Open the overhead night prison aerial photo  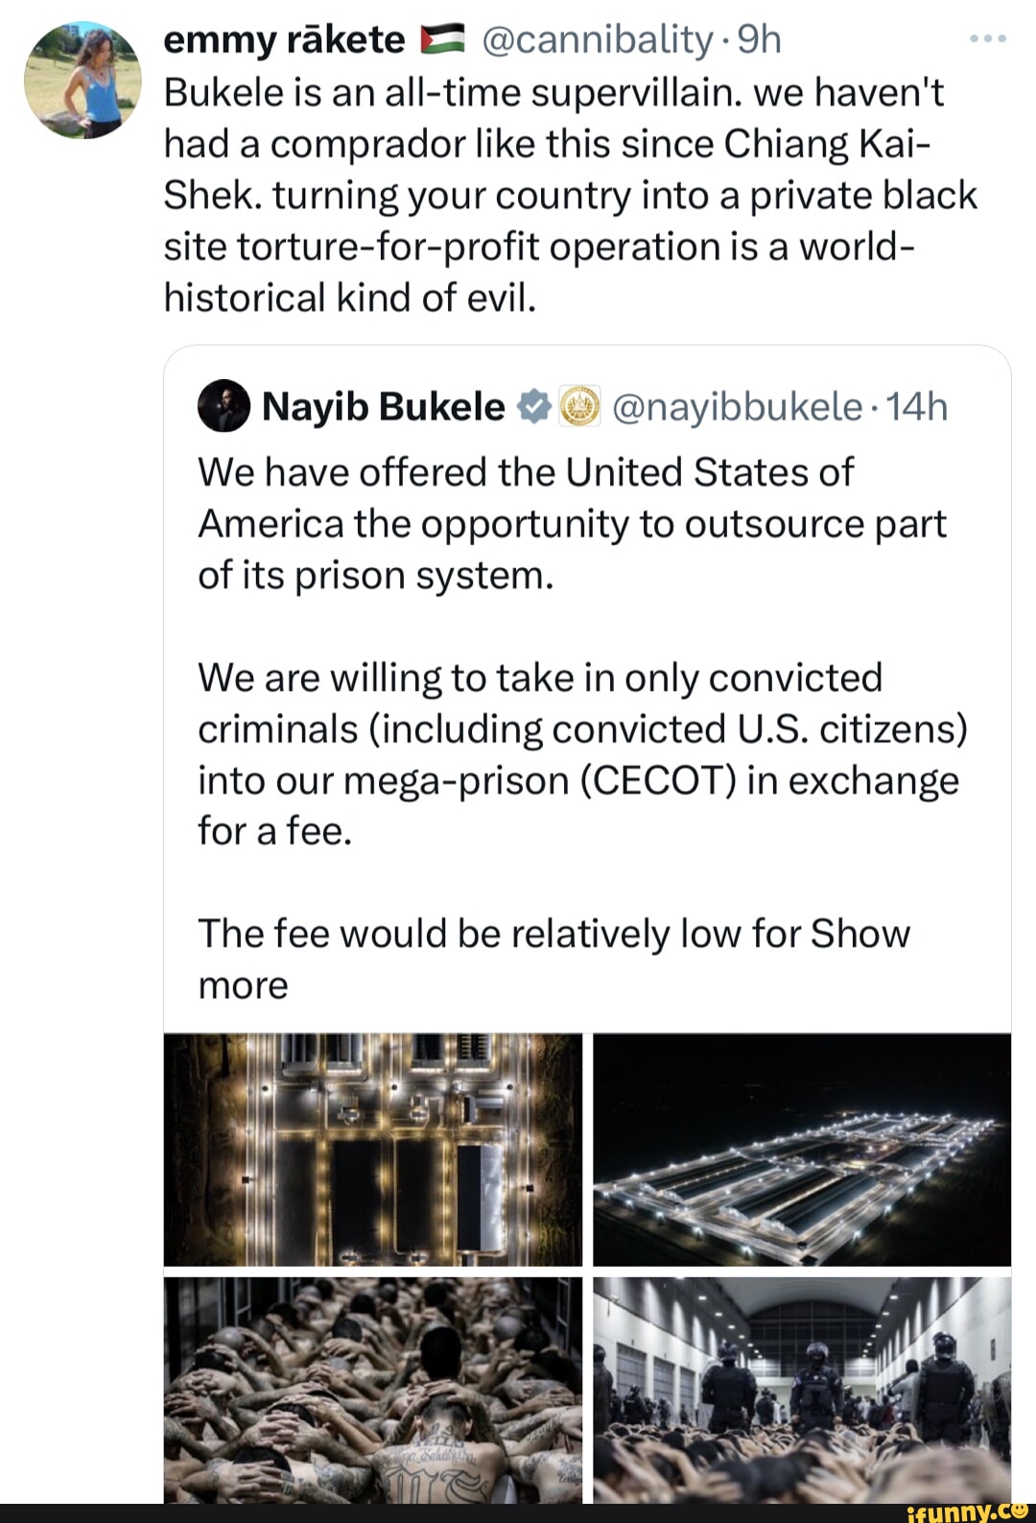coord(373,1149)
